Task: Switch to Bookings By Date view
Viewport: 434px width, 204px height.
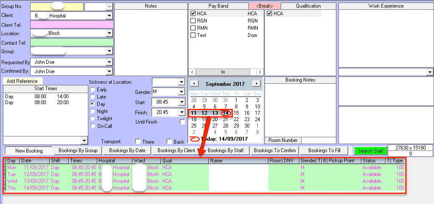Action: pos(127,150)
